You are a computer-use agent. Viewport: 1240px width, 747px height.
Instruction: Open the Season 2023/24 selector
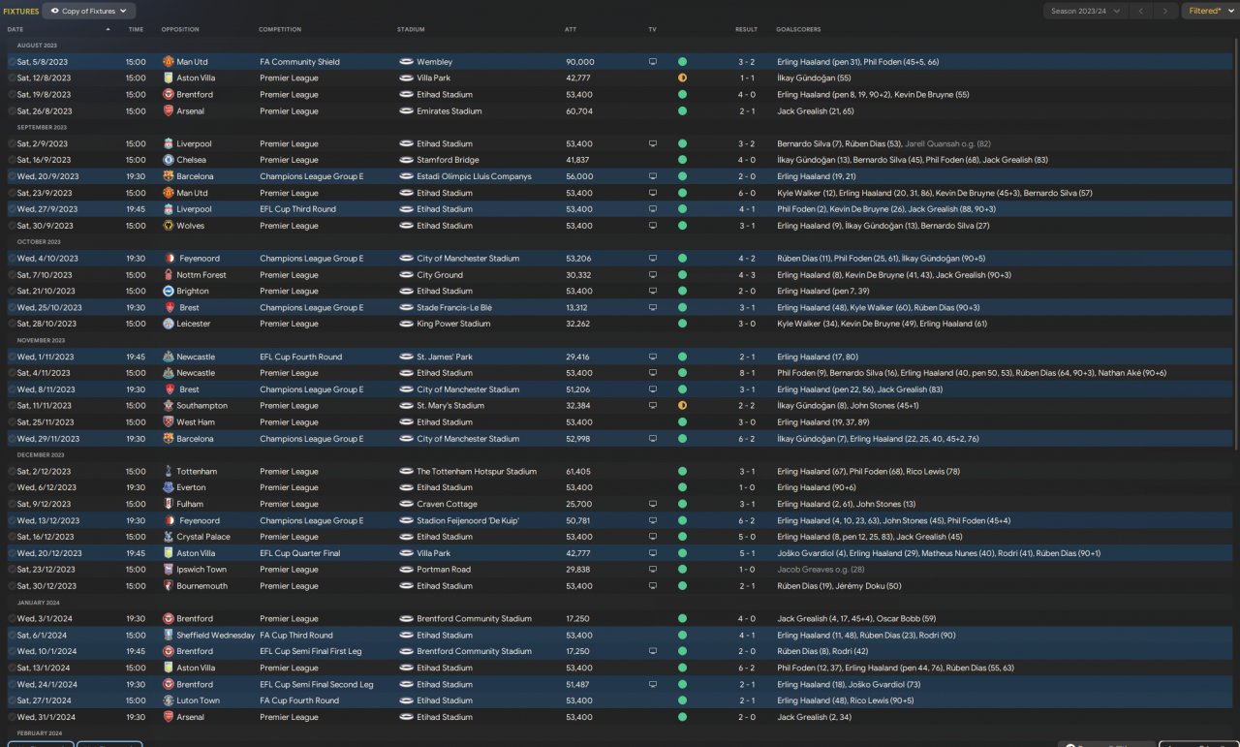tap(1087, 12)
